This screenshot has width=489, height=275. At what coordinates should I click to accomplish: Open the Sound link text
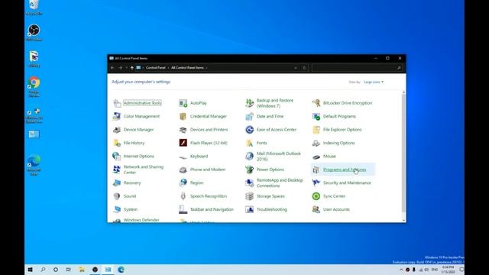[129, 196]
